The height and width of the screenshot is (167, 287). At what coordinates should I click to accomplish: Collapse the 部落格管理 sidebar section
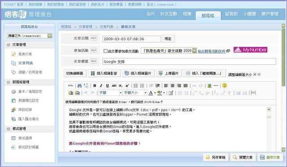click(x=8, y=82)
